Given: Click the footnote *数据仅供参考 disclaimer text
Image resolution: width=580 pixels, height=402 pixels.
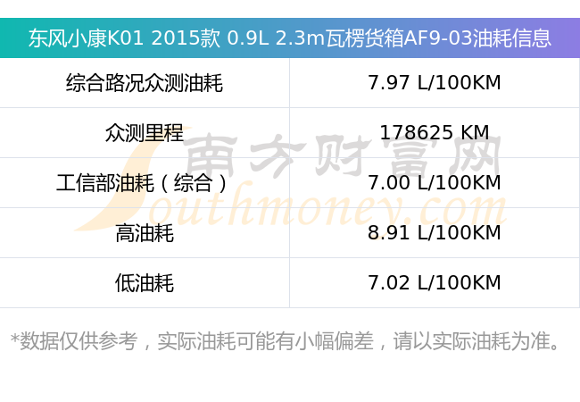Looking at the screenshot, I should tap(285, 341).
